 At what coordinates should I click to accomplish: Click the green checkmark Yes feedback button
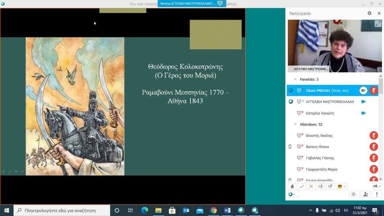pos(301,186)
